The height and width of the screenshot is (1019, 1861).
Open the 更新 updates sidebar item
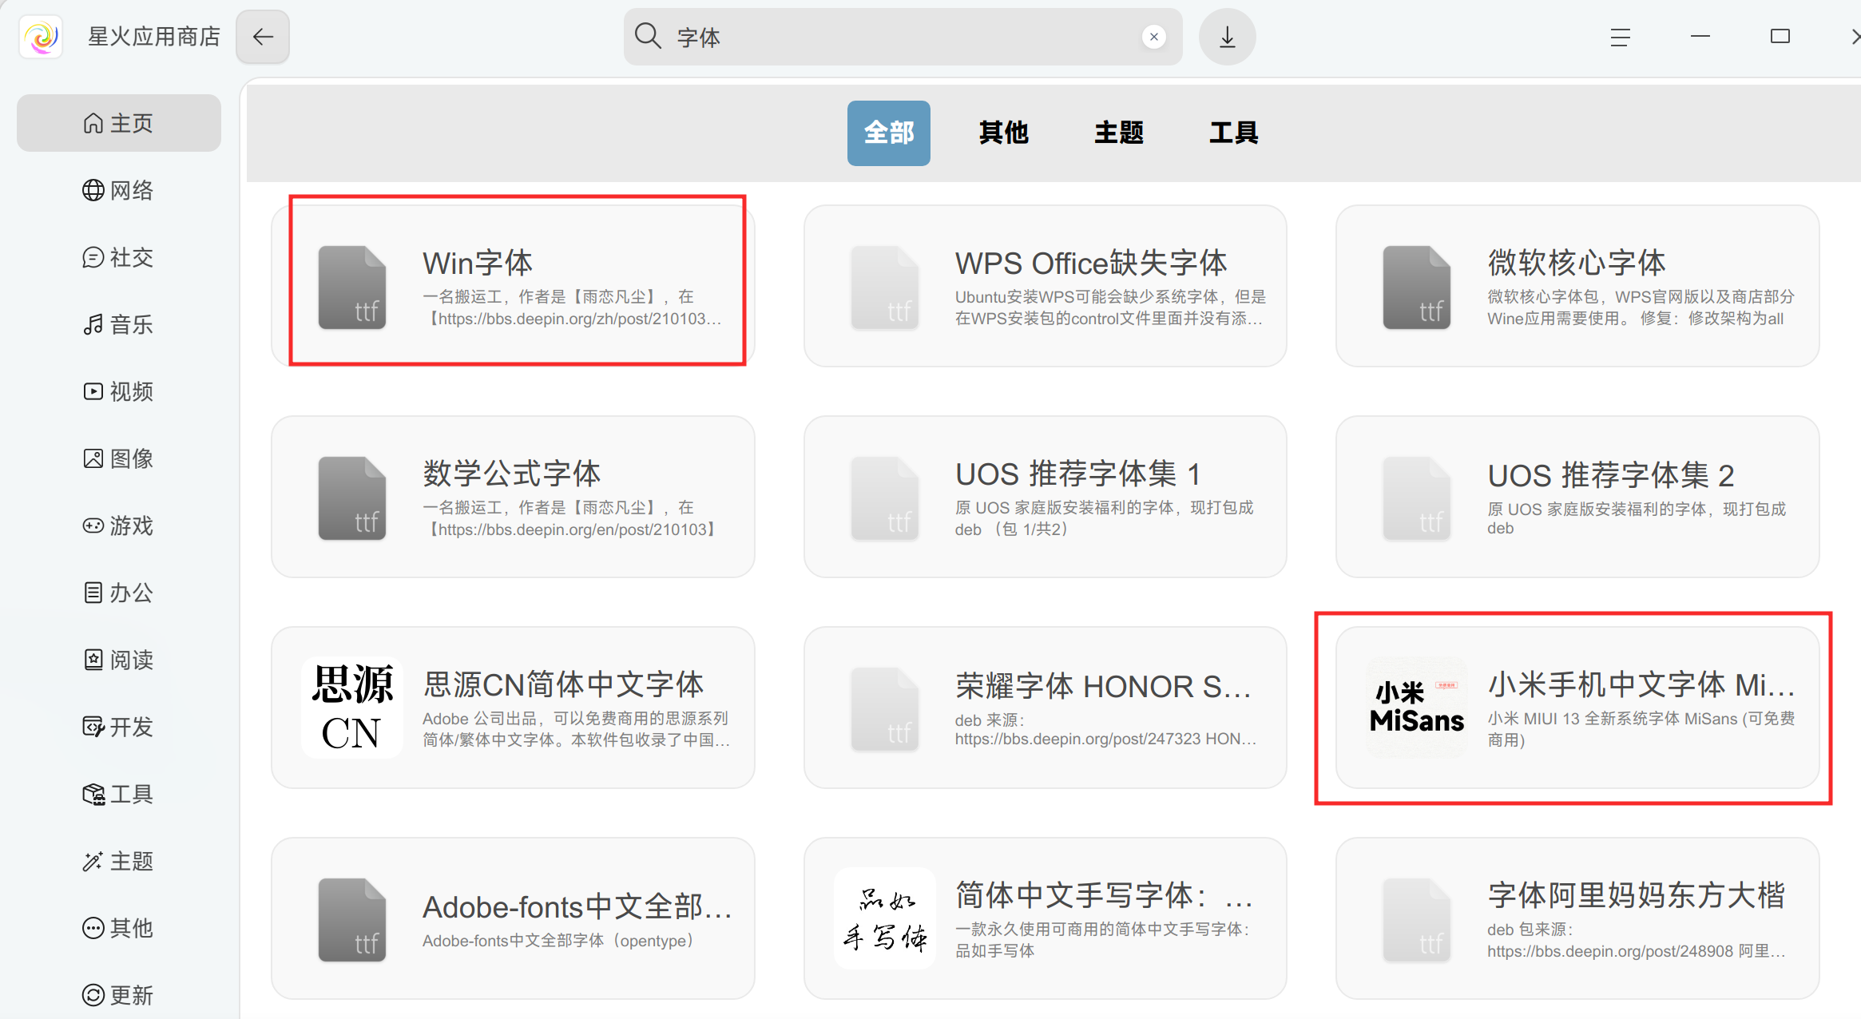(119, 995)
